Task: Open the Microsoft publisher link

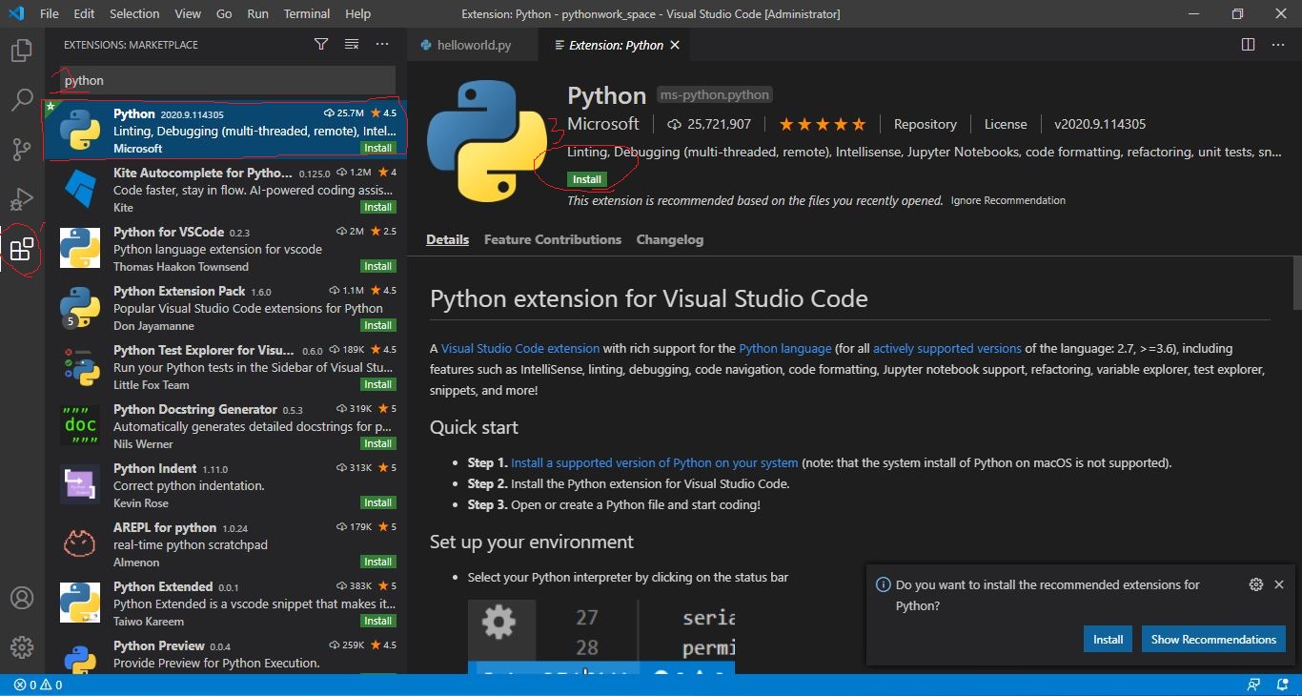Action: pyautogui.click(x=603, y=124)
